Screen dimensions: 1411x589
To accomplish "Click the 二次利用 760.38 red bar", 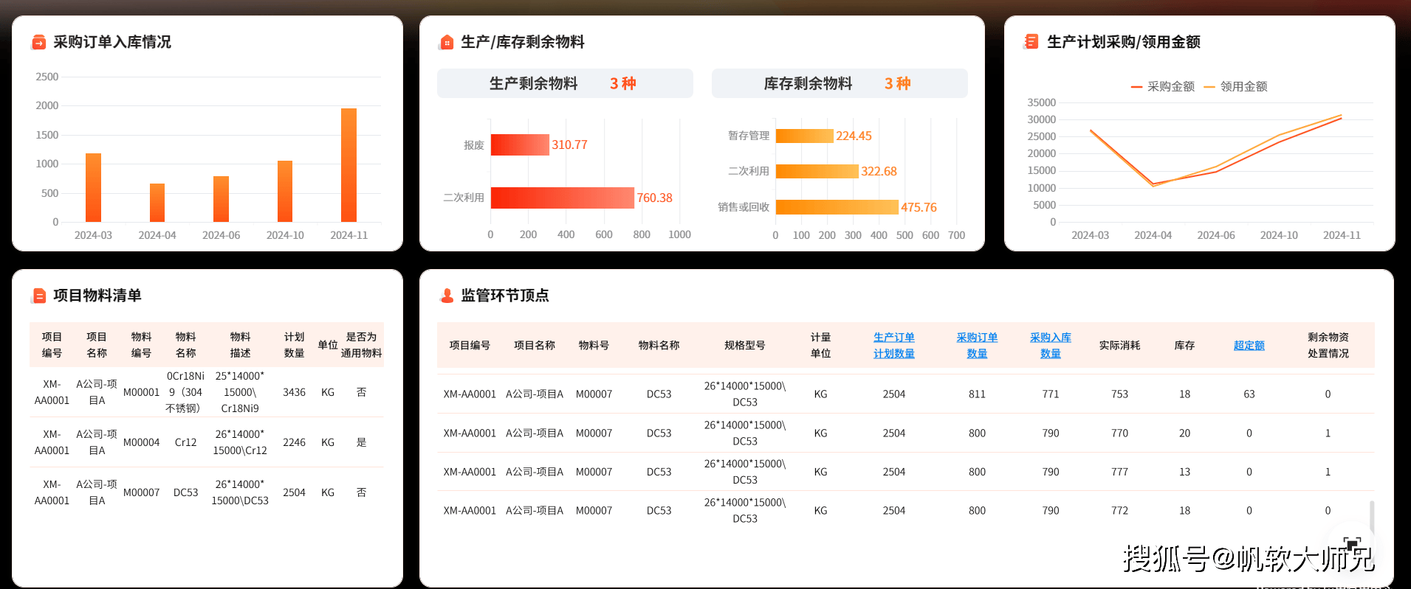I will pos(562,198).
